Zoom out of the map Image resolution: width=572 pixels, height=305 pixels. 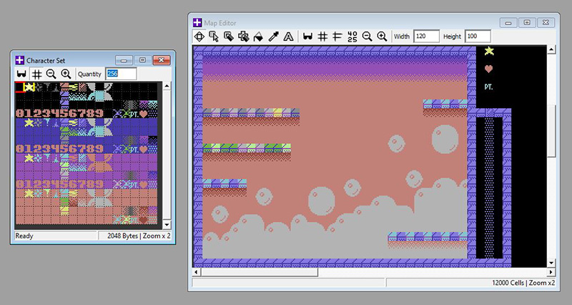point(367,36)
